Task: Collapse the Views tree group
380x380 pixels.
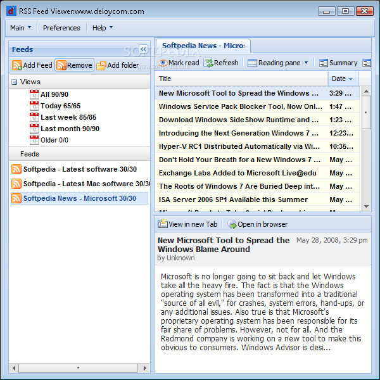Action: coord(15,82)
